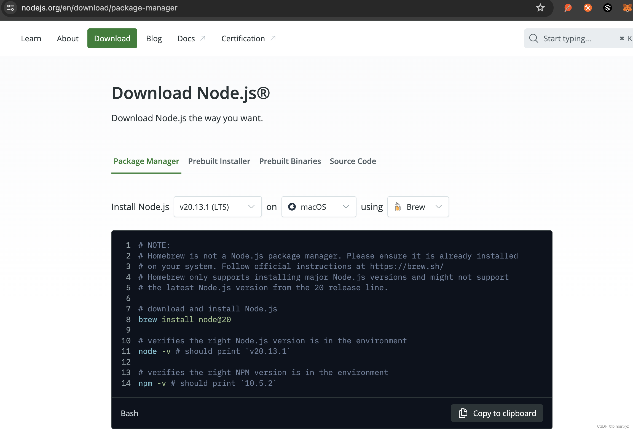Click 'Download Node.js the way you want.' text

pos(187,118)
